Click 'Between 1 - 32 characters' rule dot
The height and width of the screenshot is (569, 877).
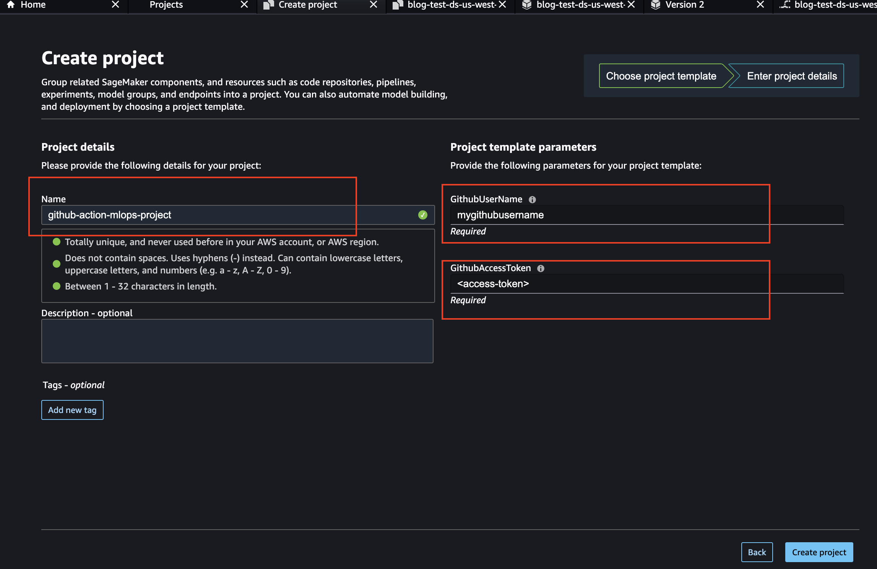(57, 286)
